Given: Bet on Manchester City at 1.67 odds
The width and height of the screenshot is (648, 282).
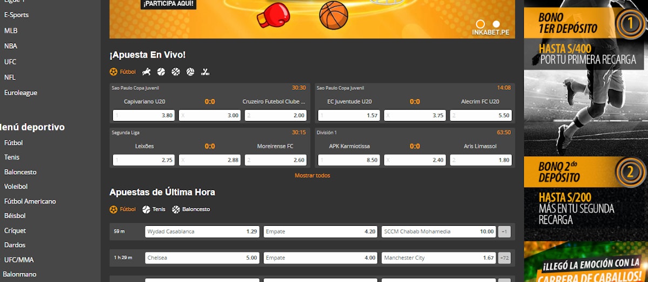Looking at the screenshot, I should click(438, 258).
